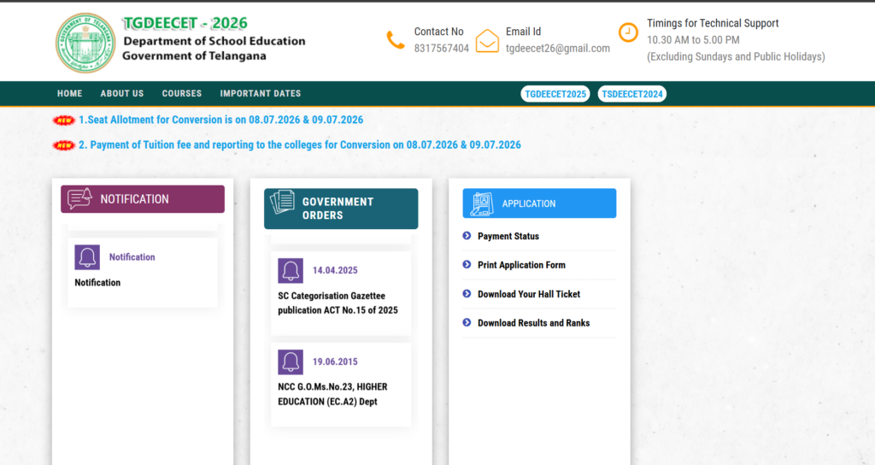Click the NEW badge beside Seat Allotment notice
This screenshot has height=465, width=875.
[x=63, y=120]
